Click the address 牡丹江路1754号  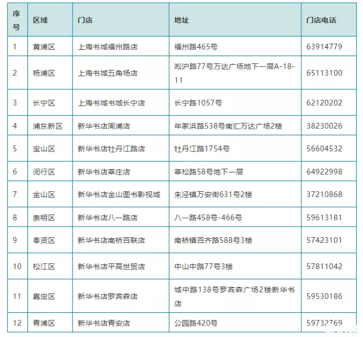pos(202,148)
